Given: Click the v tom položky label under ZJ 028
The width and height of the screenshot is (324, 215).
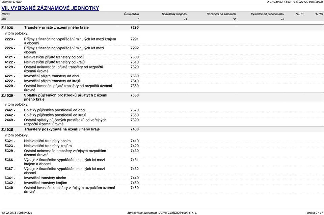Looking at the screenshot, I should [x=17, y=33].
